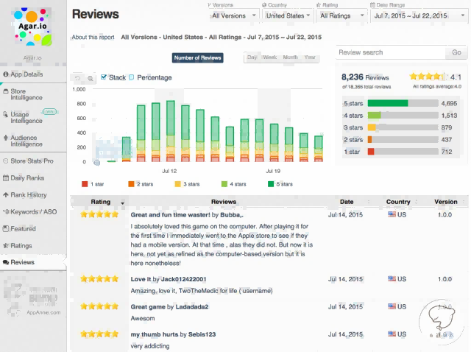
Task: Select the Day interval tab
Action: (x=252, y=57)
